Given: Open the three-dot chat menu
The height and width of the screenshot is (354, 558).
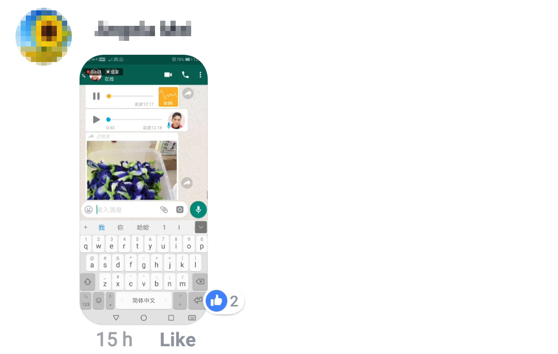Looking at the screenshot, I should 200,75.
